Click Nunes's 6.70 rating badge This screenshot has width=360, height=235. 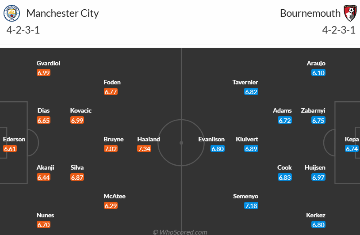[x=43, y=225]
